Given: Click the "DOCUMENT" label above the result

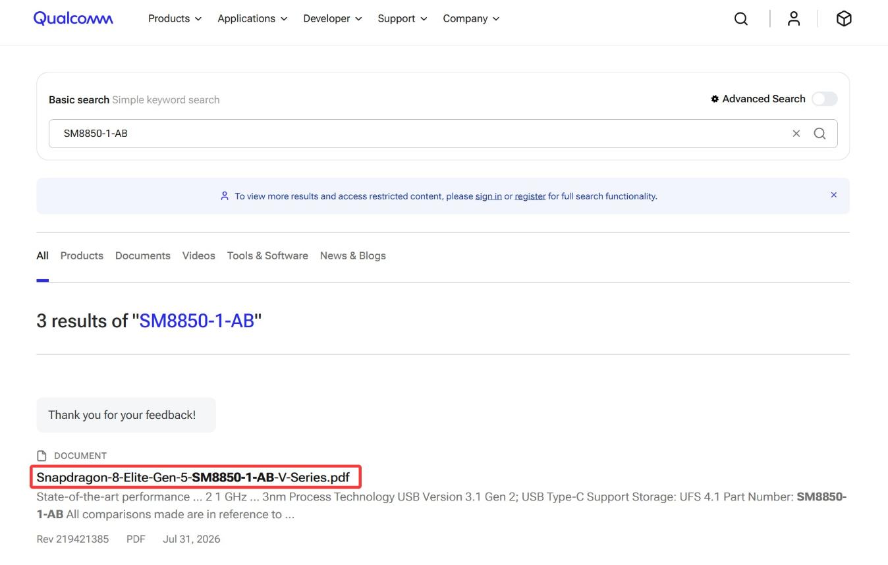Looking at the screenshot, I should [80, 456].
